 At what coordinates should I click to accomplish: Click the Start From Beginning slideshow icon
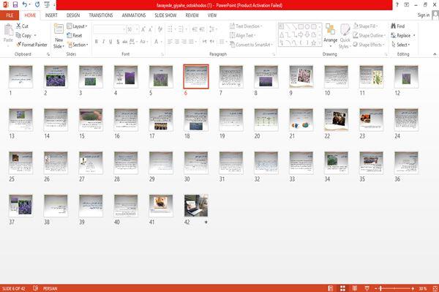47,5
